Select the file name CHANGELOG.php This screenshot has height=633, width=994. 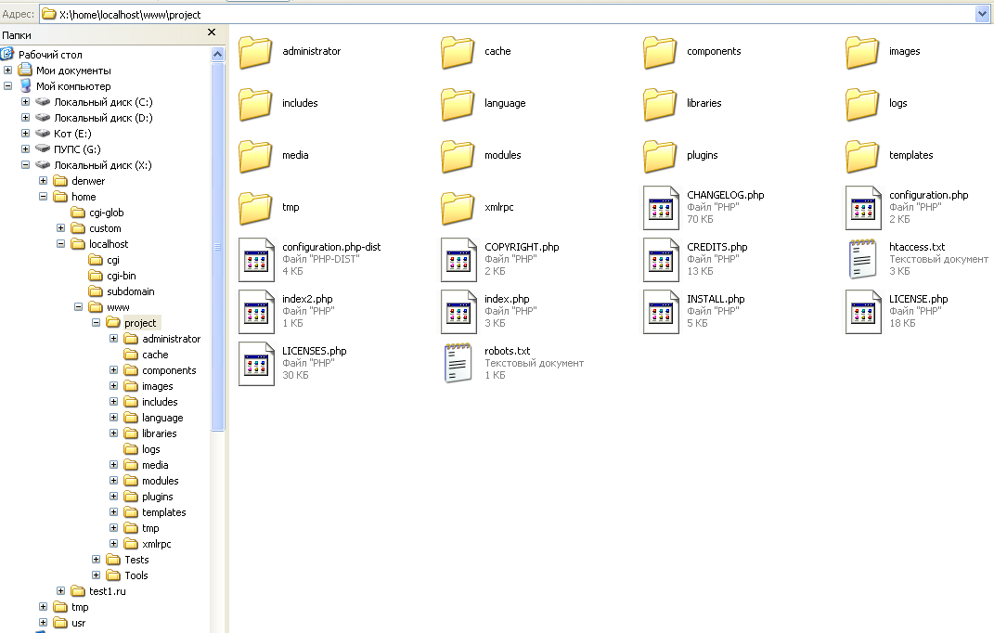click(x=725, y=195)
